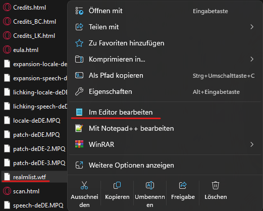263x211 pixels.
Task: Share the file with Freigabe icon
Action: pyautogui.click(x=183, y=185)
